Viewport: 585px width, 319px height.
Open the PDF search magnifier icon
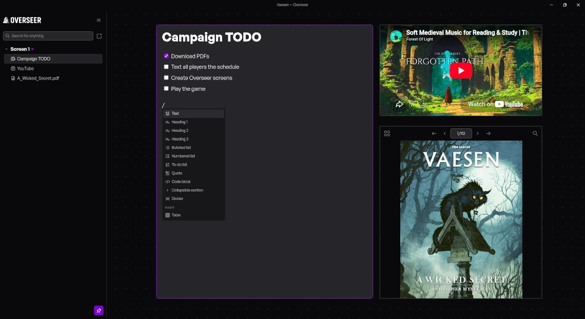[535, 133]
